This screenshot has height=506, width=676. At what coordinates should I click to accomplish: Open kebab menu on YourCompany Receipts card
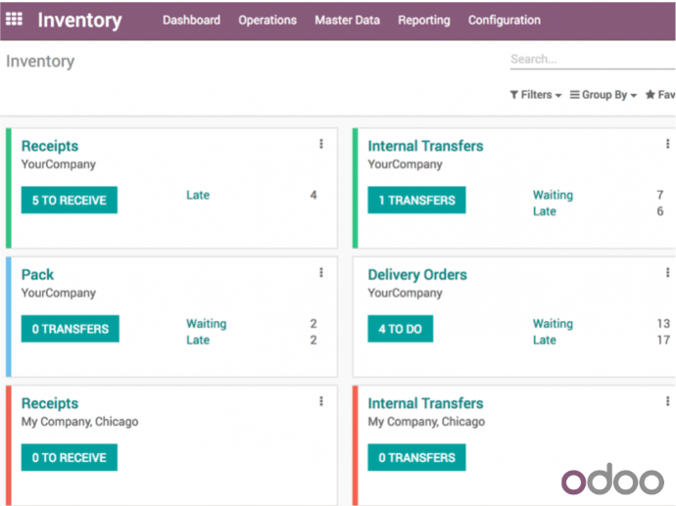pyautogui.click(x=320, y=144)
